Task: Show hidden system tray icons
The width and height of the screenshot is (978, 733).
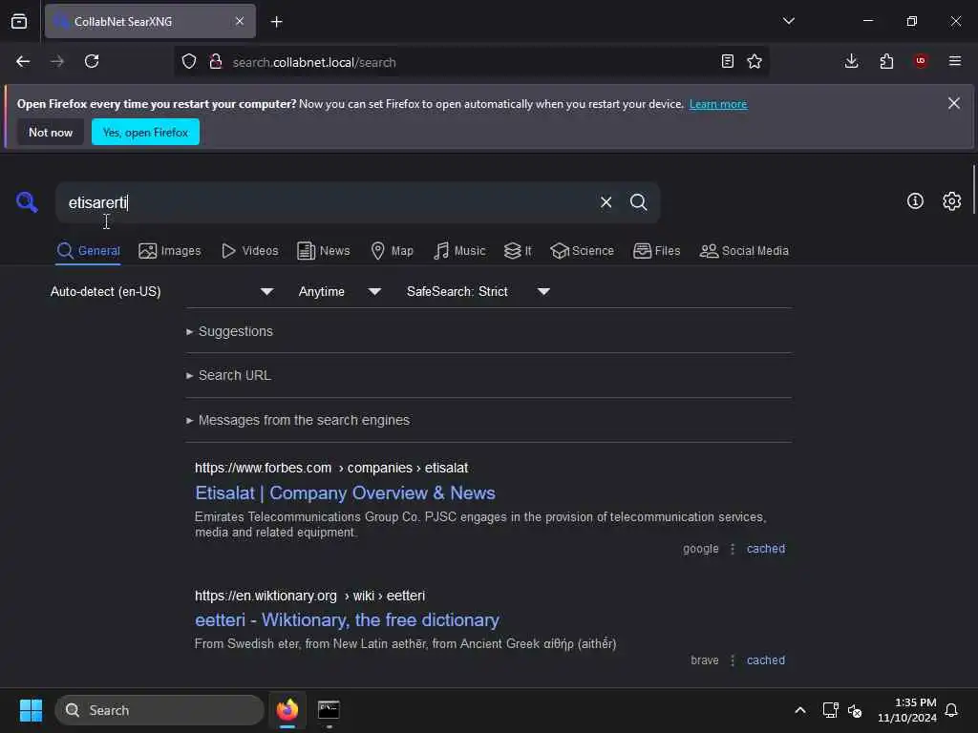Action: click(x=799, y=710)
